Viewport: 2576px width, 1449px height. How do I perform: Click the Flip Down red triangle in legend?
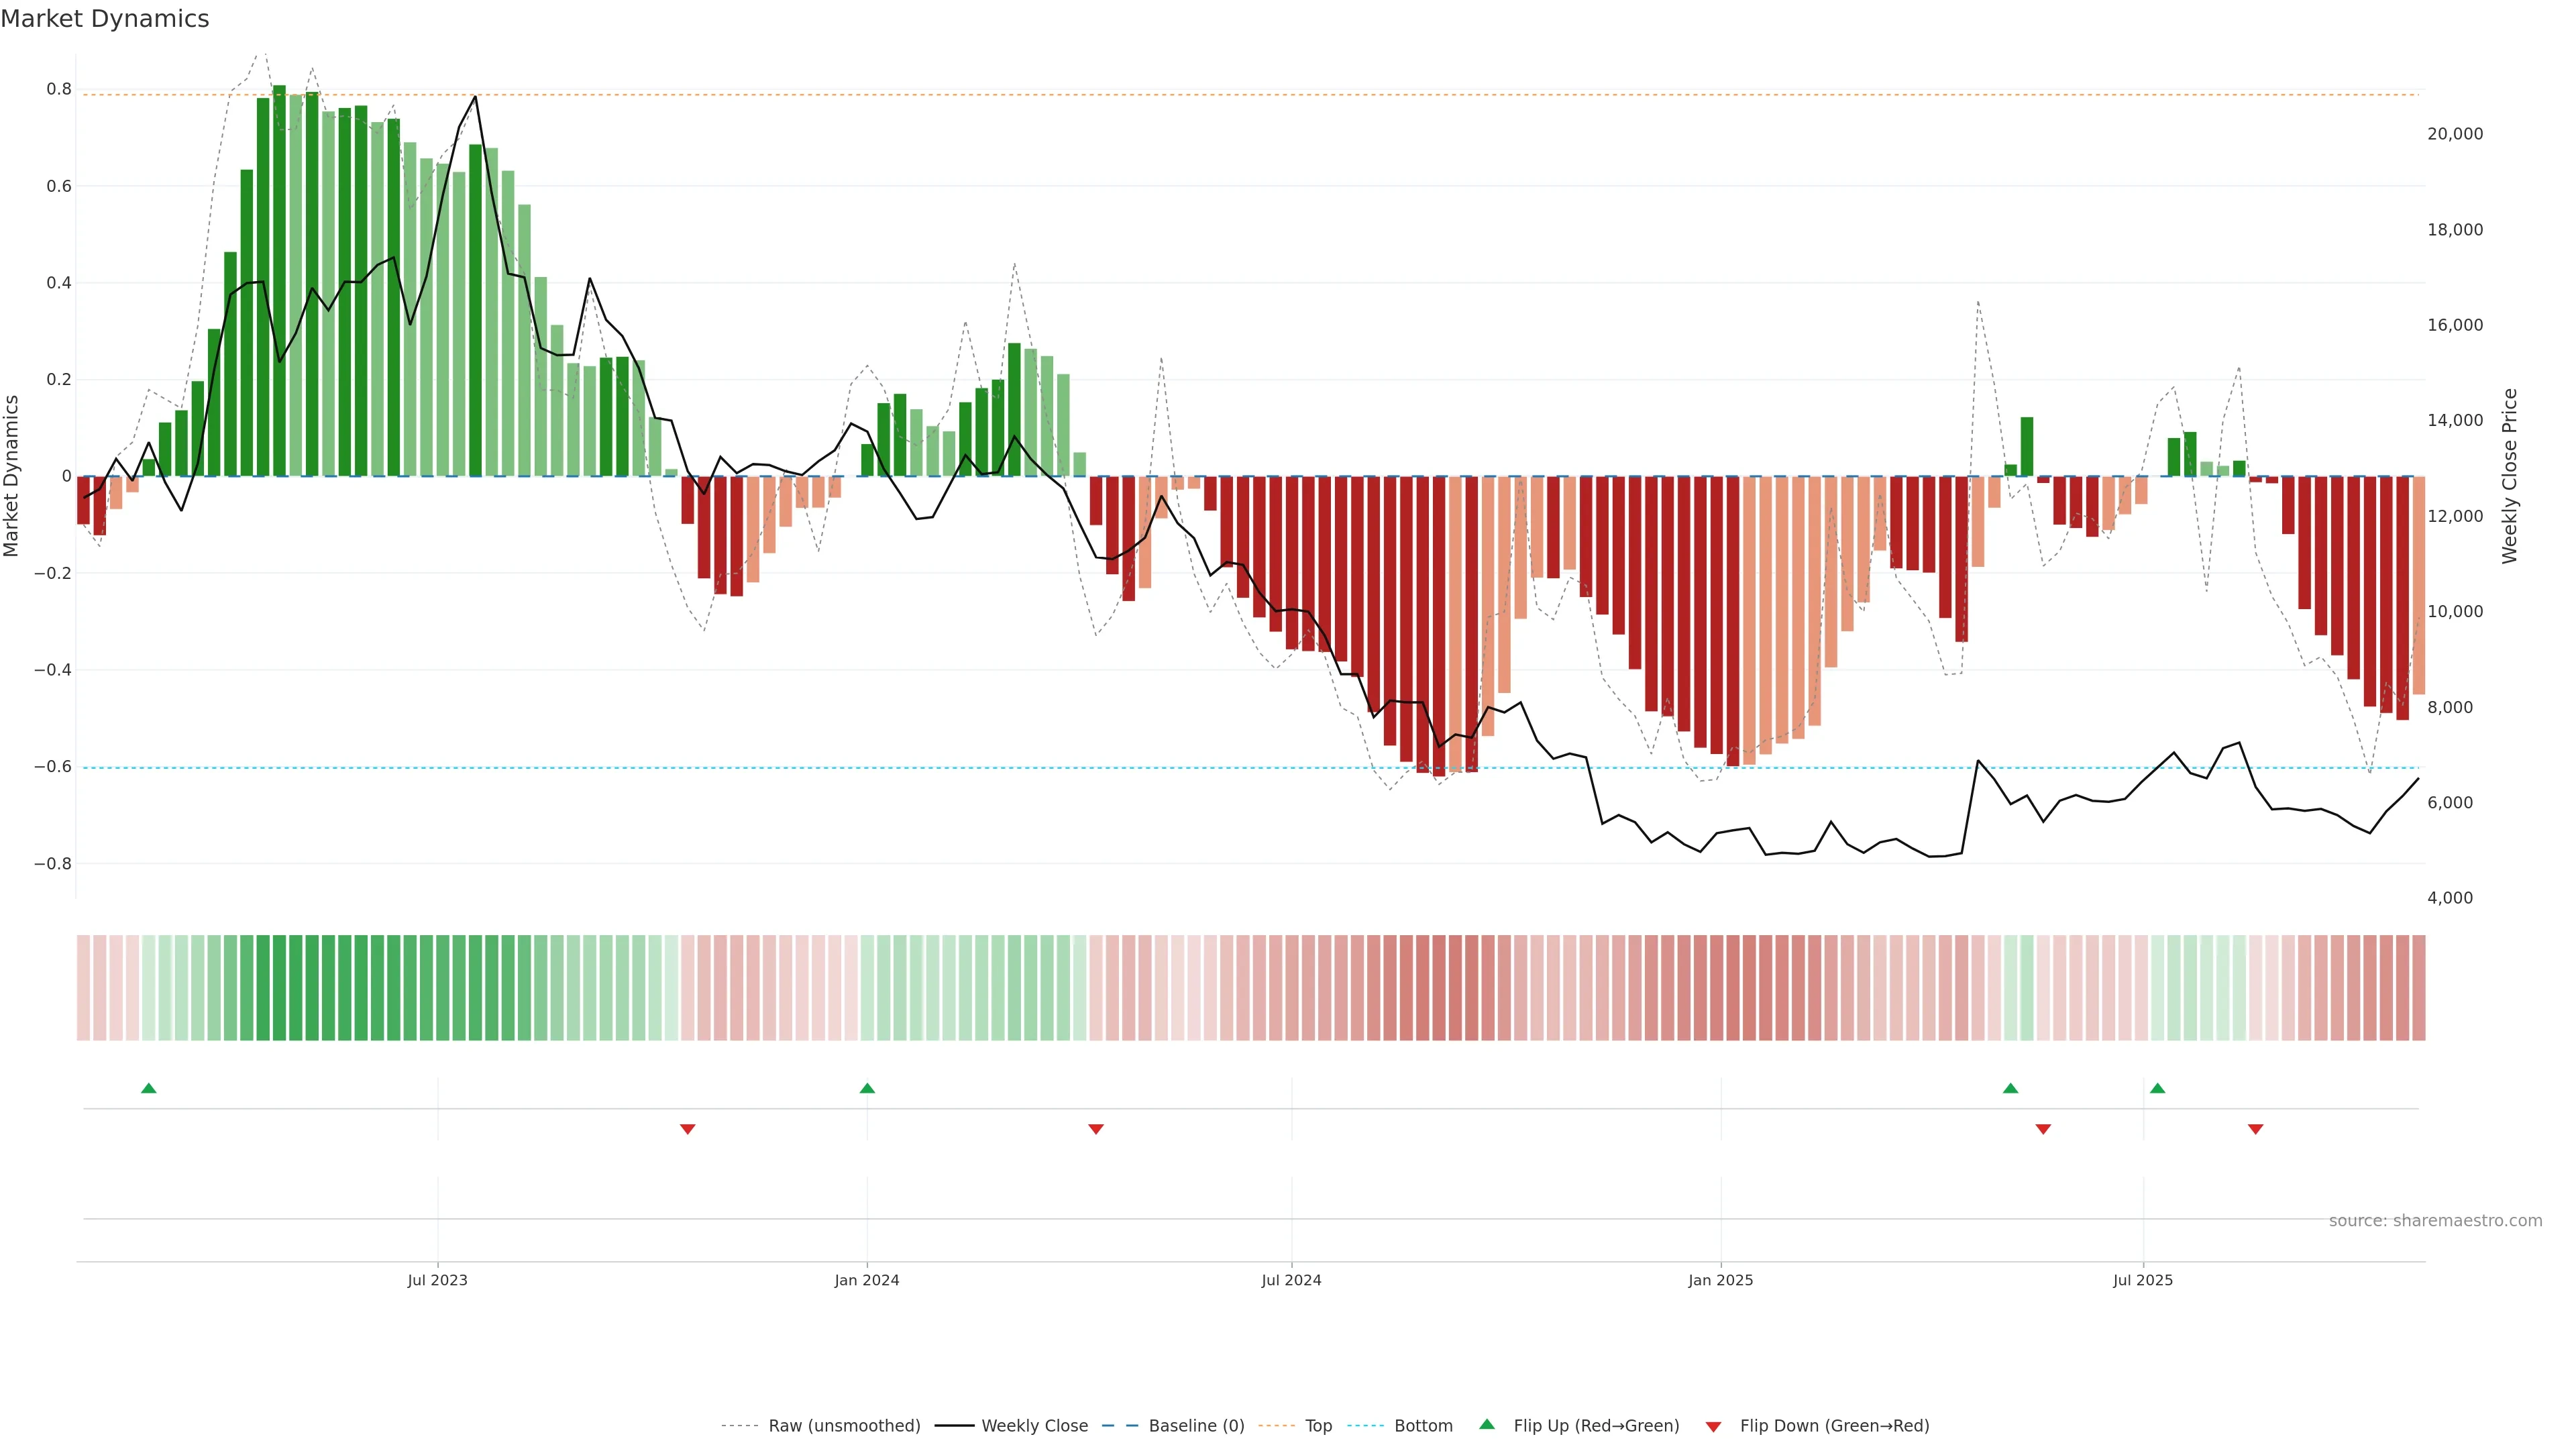tap(1713, 1427)
